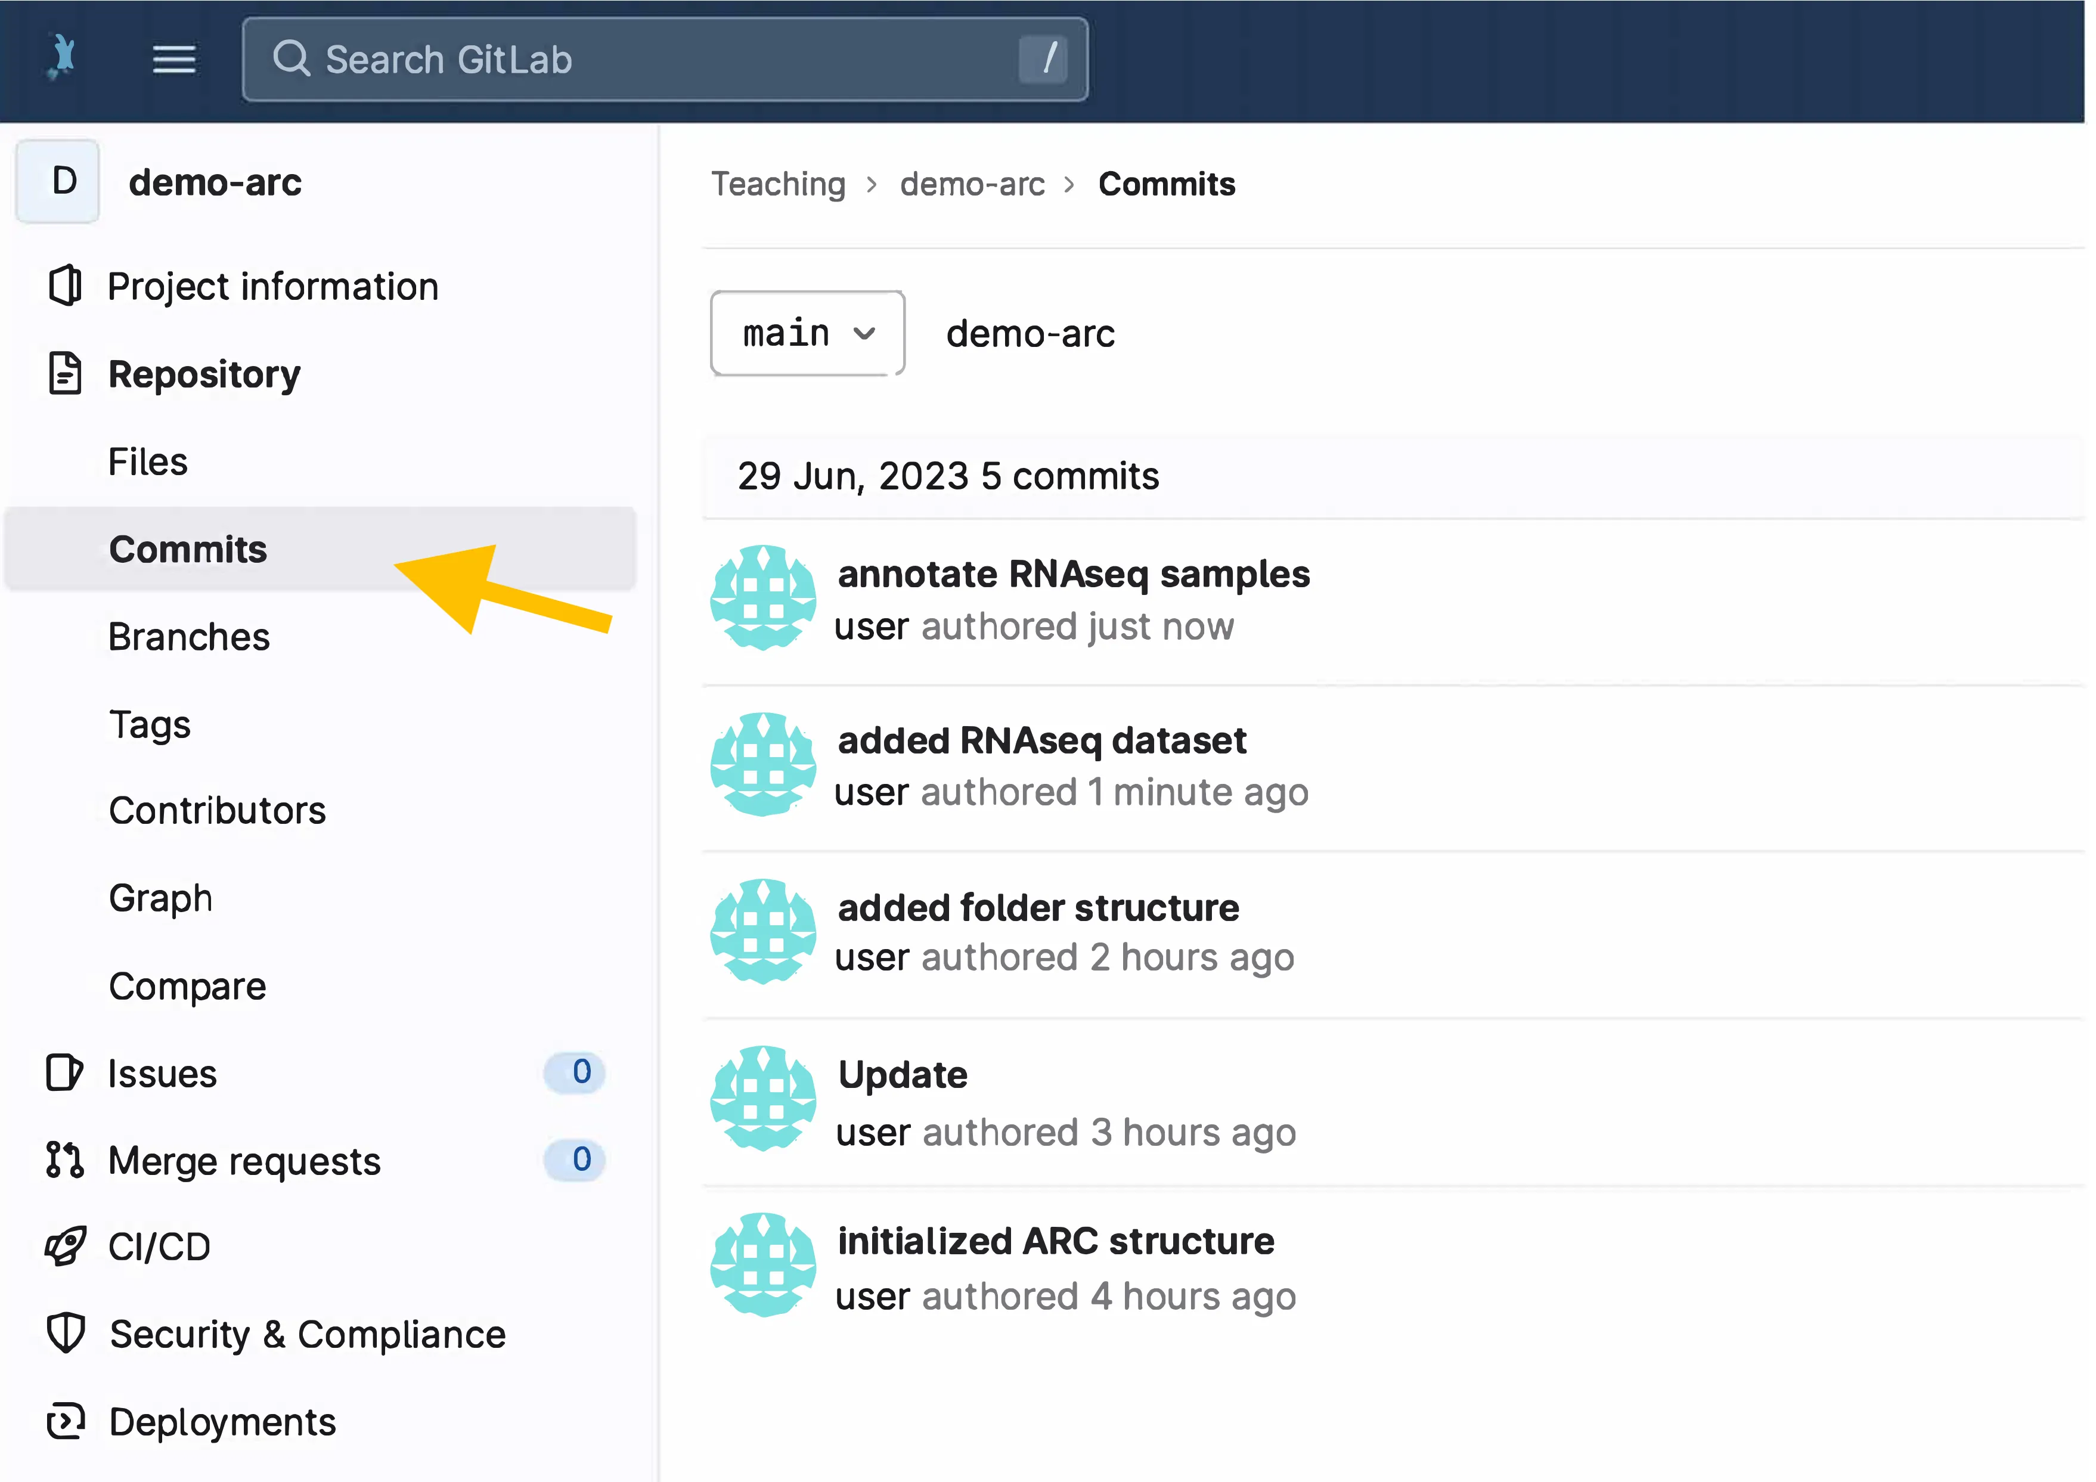Open Tags in the sidebar
Screen dimensions: 2096x1482
click(x=150, y=725)
